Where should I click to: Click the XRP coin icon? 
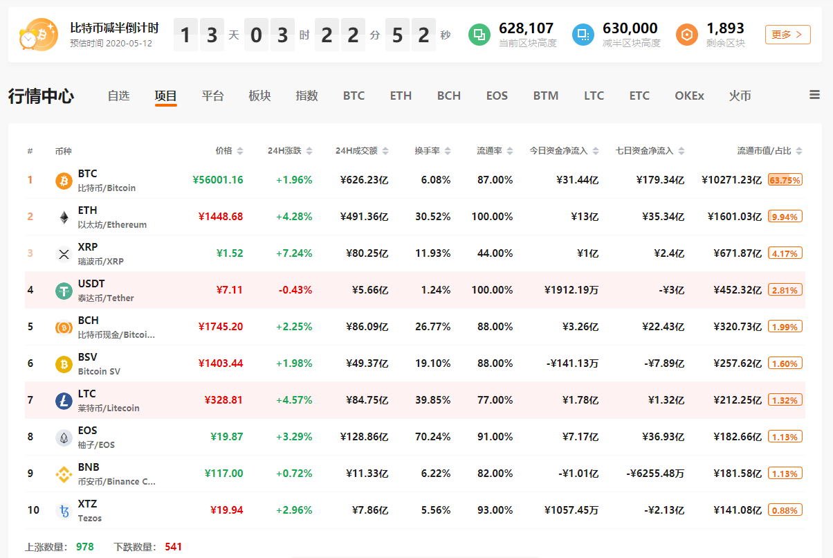(x=64, y=254)
